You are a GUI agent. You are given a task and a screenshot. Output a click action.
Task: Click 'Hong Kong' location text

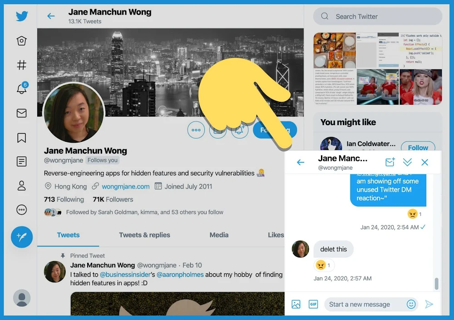[x=71, y=186]
